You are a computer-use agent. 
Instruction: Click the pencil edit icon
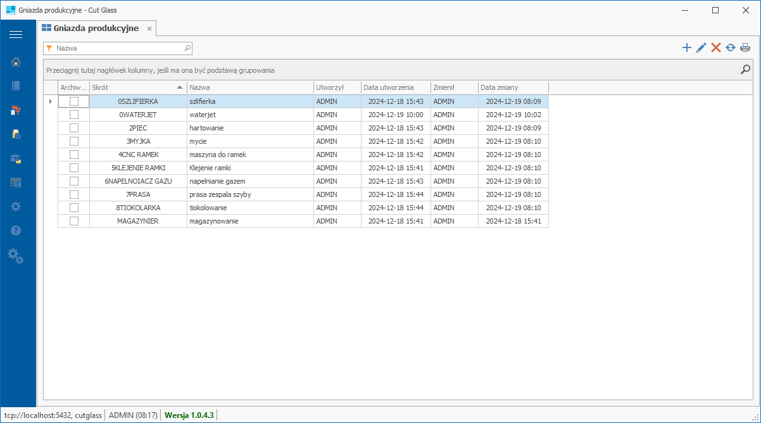coord(701,47)
